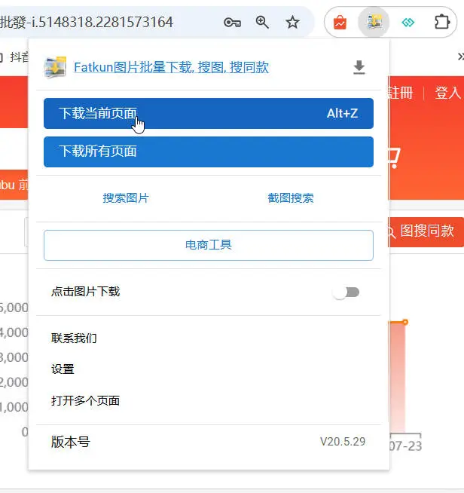
Task: Open 设置 menu entry
Action: [x=63, y=369]
